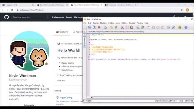Open jEdit Folding menu
This screenshot has width=194, height=109.
(111, 23)
